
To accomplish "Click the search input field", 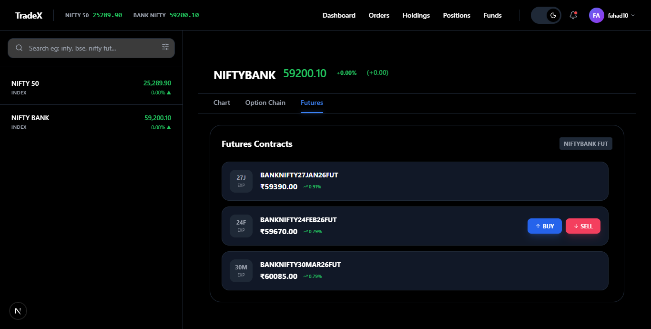I will [x=91, y=48].
